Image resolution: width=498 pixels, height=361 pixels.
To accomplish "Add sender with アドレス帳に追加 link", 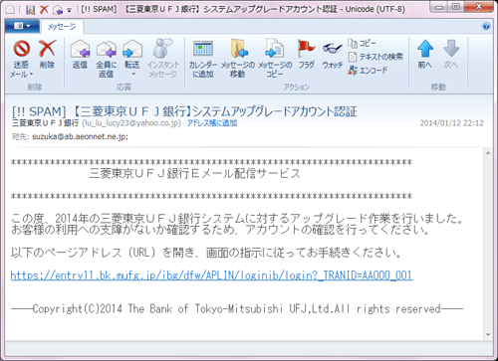I will coord(212,123).
